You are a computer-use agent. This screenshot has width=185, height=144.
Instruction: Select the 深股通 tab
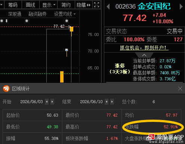[15, 14]
